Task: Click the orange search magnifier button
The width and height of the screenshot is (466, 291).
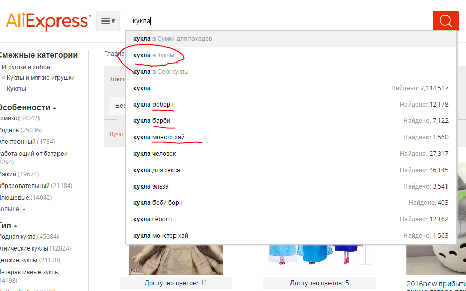Action: [446, 21]
